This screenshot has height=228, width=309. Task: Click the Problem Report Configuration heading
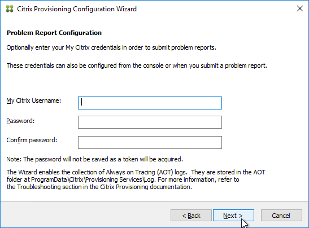[54, 33]
